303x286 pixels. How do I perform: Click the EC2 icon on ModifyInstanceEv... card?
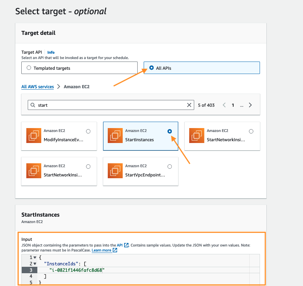34,136
